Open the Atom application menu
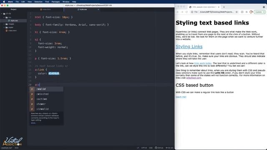 [x=10, y=2]
